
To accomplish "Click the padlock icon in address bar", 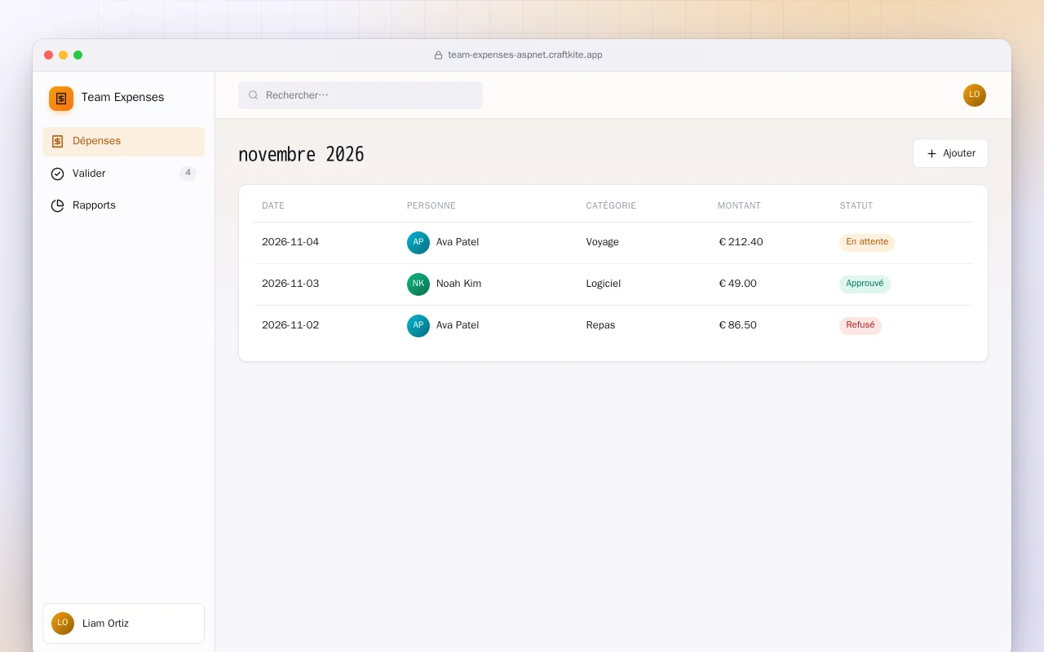I will (x=439, y=55).
